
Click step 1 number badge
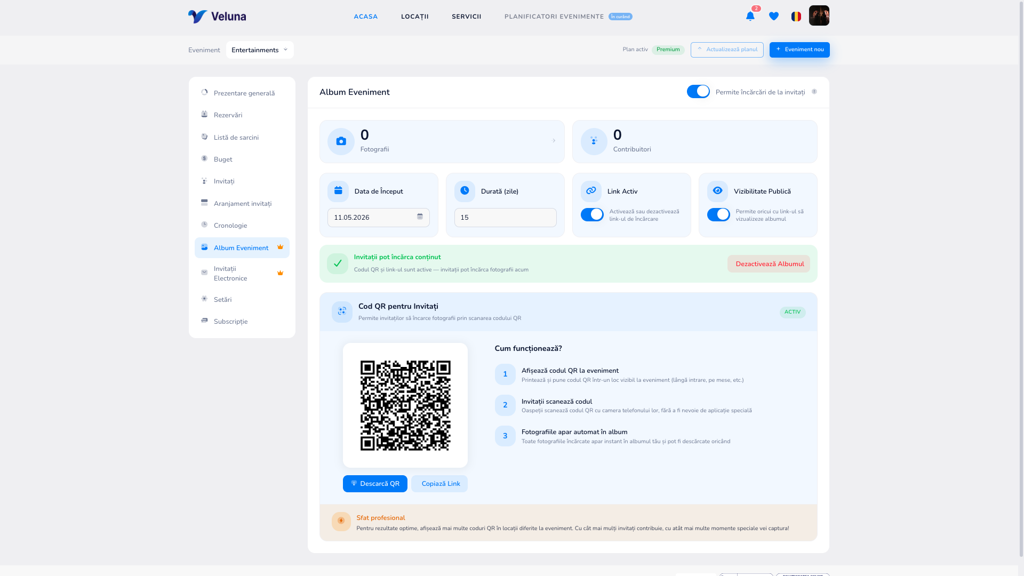tap(505, 374)
